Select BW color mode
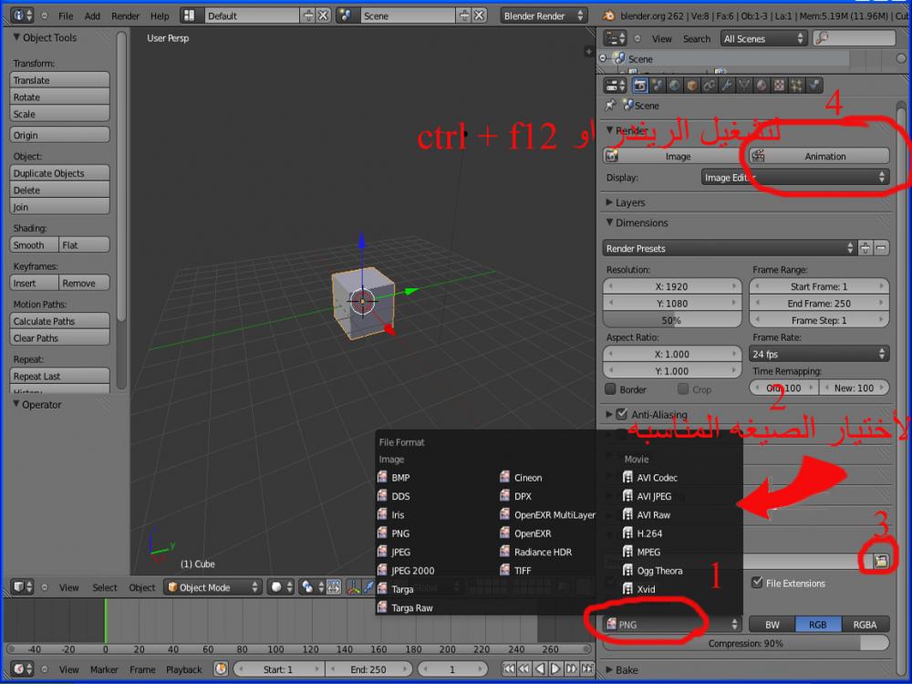 [x=772, y=624]
